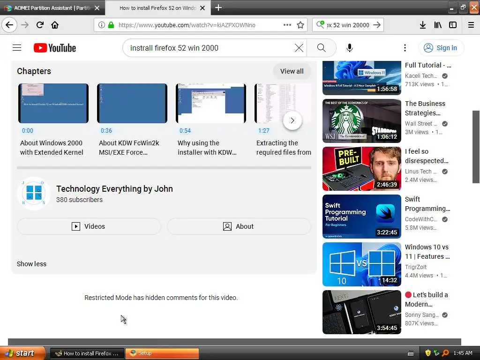Click the browser forward arrow

tap(25, 25)
